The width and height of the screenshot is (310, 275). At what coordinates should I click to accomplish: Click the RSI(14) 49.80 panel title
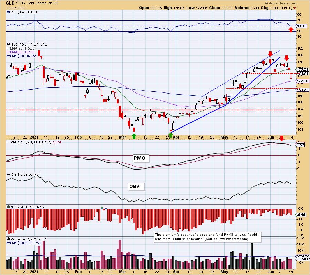pos(24,12)
